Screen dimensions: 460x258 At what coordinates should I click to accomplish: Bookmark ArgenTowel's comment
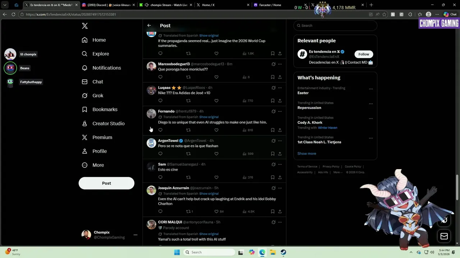point(272,154)
